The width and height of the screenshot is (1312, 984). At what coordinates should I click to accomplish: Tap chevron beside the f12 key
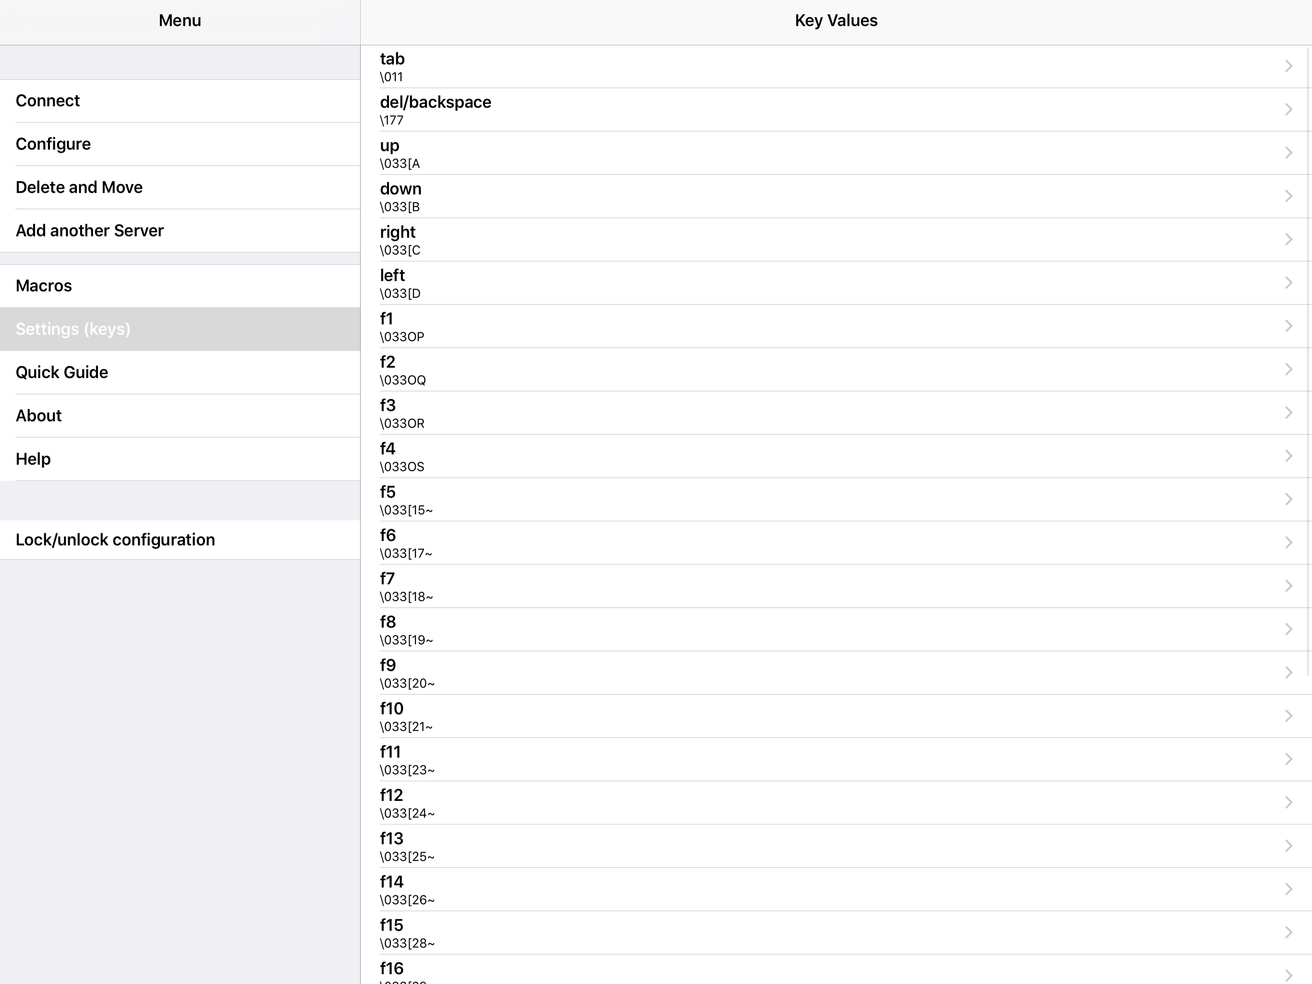point(1288,803)
